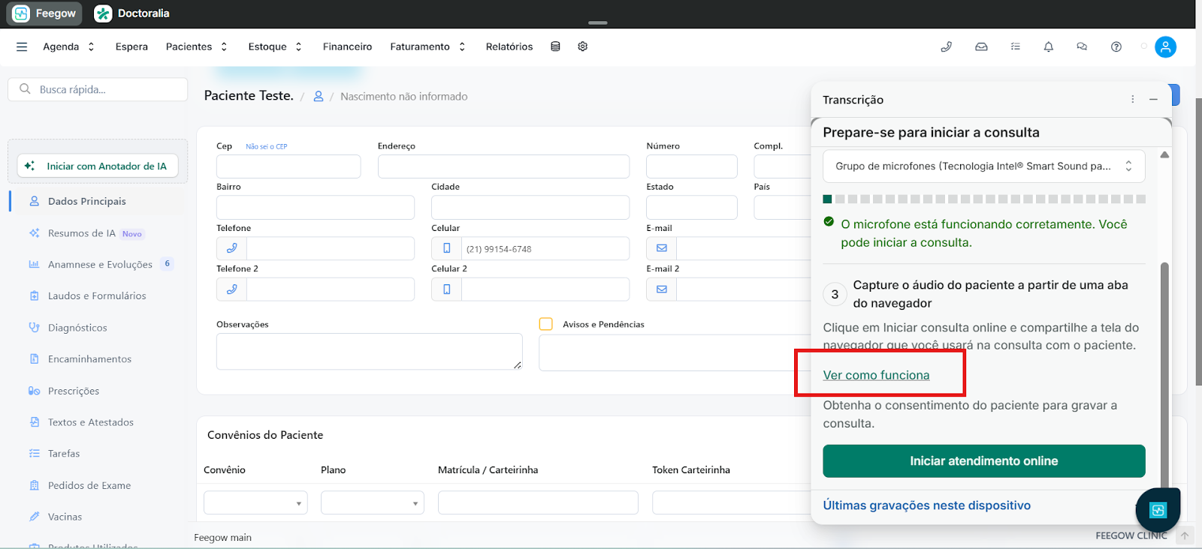Click the Ver como funciona link
1202x549 pixels.
click(876, 375)
